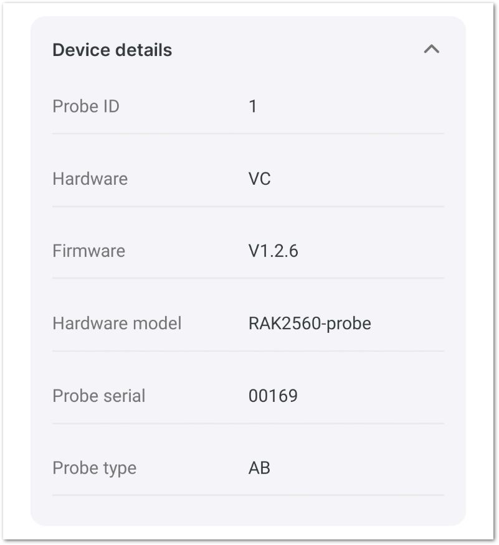This screenshot has height=545, width=499.
Task: Click the Probe type value AB
Action: pyautogui.click(x=259, y=468)
